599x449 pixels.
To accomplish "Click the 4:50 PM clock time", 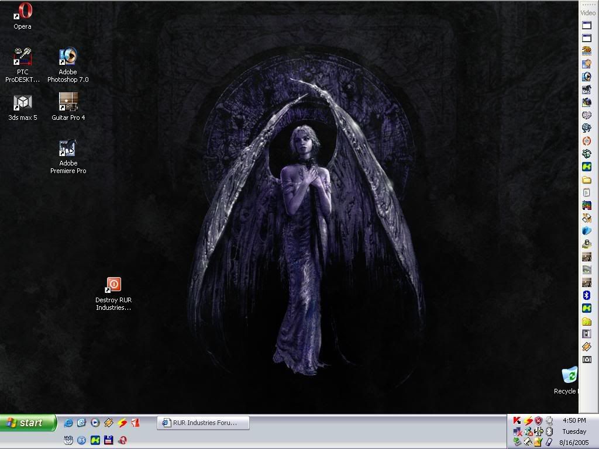I will coord(574,420).
